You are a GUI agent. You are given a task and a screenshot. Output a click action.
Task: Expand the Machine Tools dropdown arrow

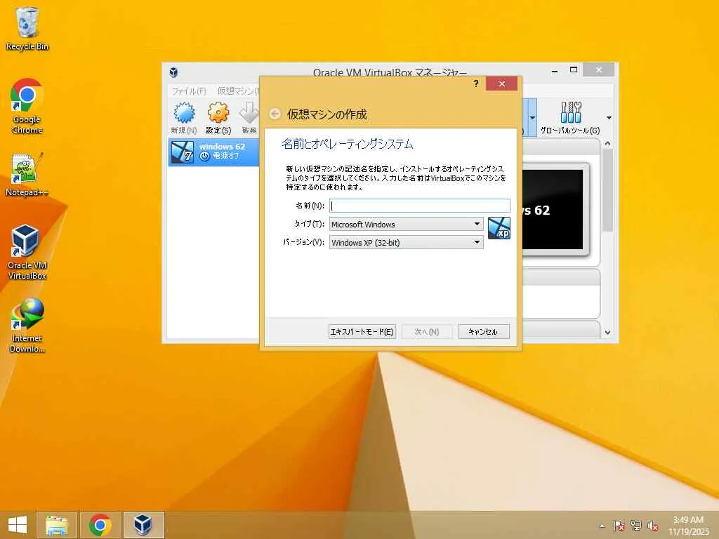[x=532, y=118]
